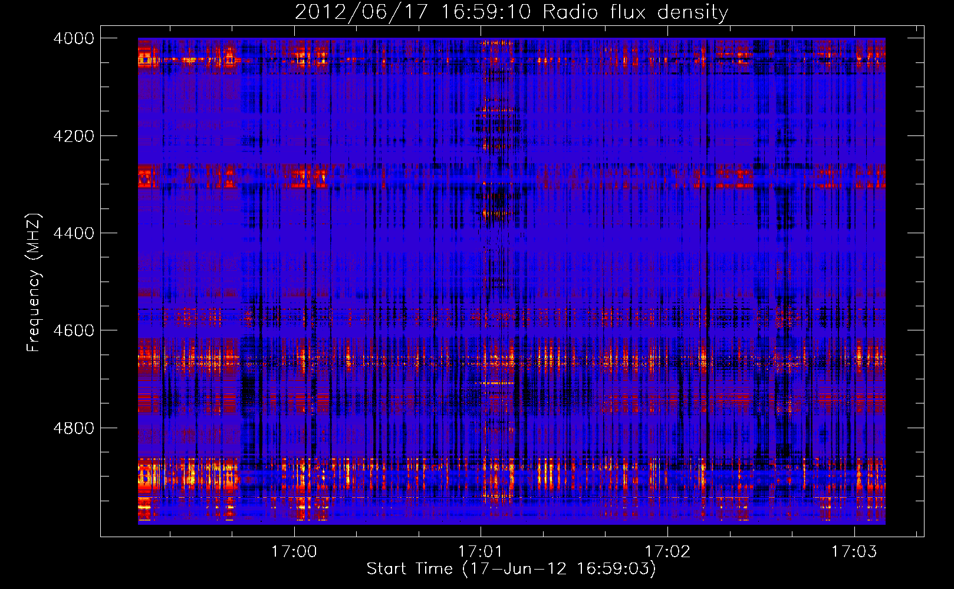Viewport: 954px width, 589px height.
Task: Click the 4600 frequency tick label
Action: coord(74,330)
